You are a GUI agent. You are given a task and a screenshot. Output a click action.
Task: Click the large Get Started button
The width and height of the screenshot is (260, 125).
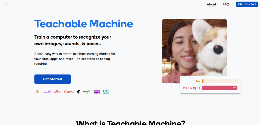click(x=52, y=79)
